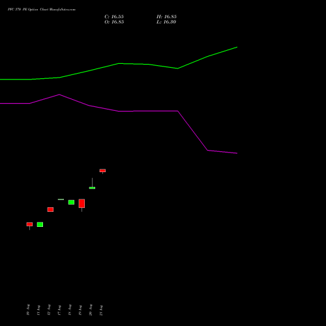Click the chart title text at top left
The width and height of the screenshot is (326, 326).
(42, 10)
